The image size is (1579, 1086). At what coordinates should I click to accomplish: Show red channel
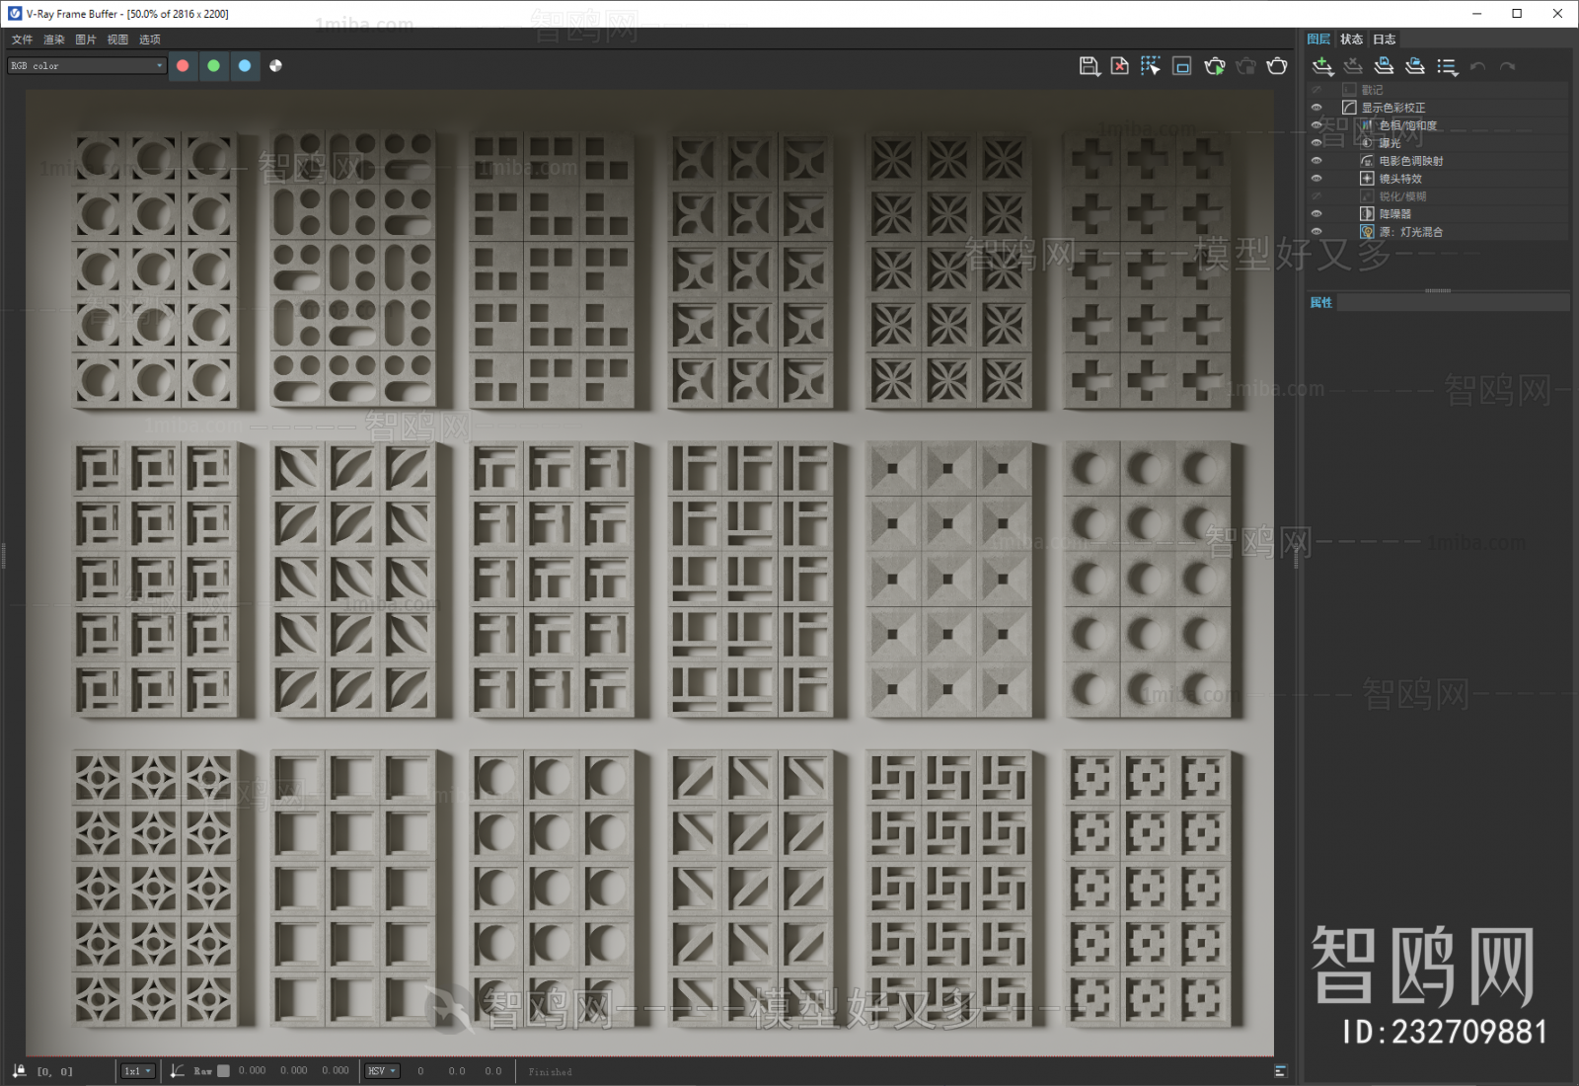click(183, 66)
